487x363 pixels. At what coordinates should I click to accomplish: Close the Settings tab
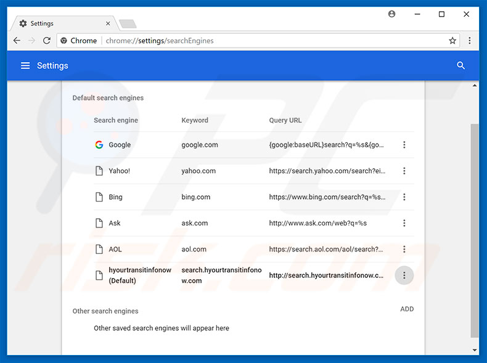(108, 23)
